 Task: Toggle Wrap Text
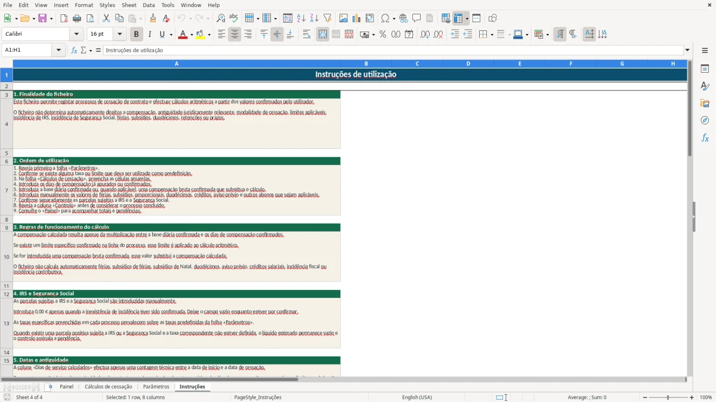pyautogui.click(x=307, y=35)
